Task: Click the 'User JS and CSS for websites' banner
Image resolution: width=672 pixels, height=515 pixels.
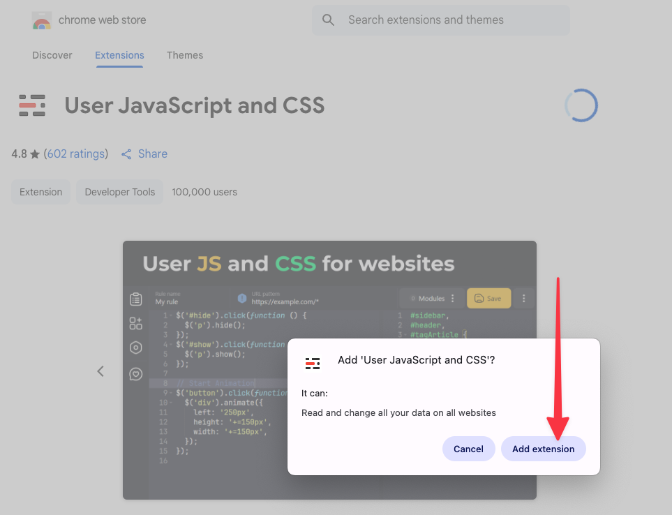Action: [x=298, y=264]
